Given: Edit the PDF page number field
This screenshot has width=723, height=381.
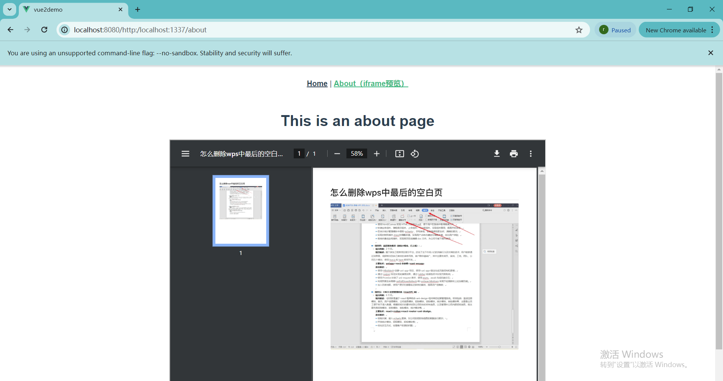Looking at the screenshot, I should 299,153.
